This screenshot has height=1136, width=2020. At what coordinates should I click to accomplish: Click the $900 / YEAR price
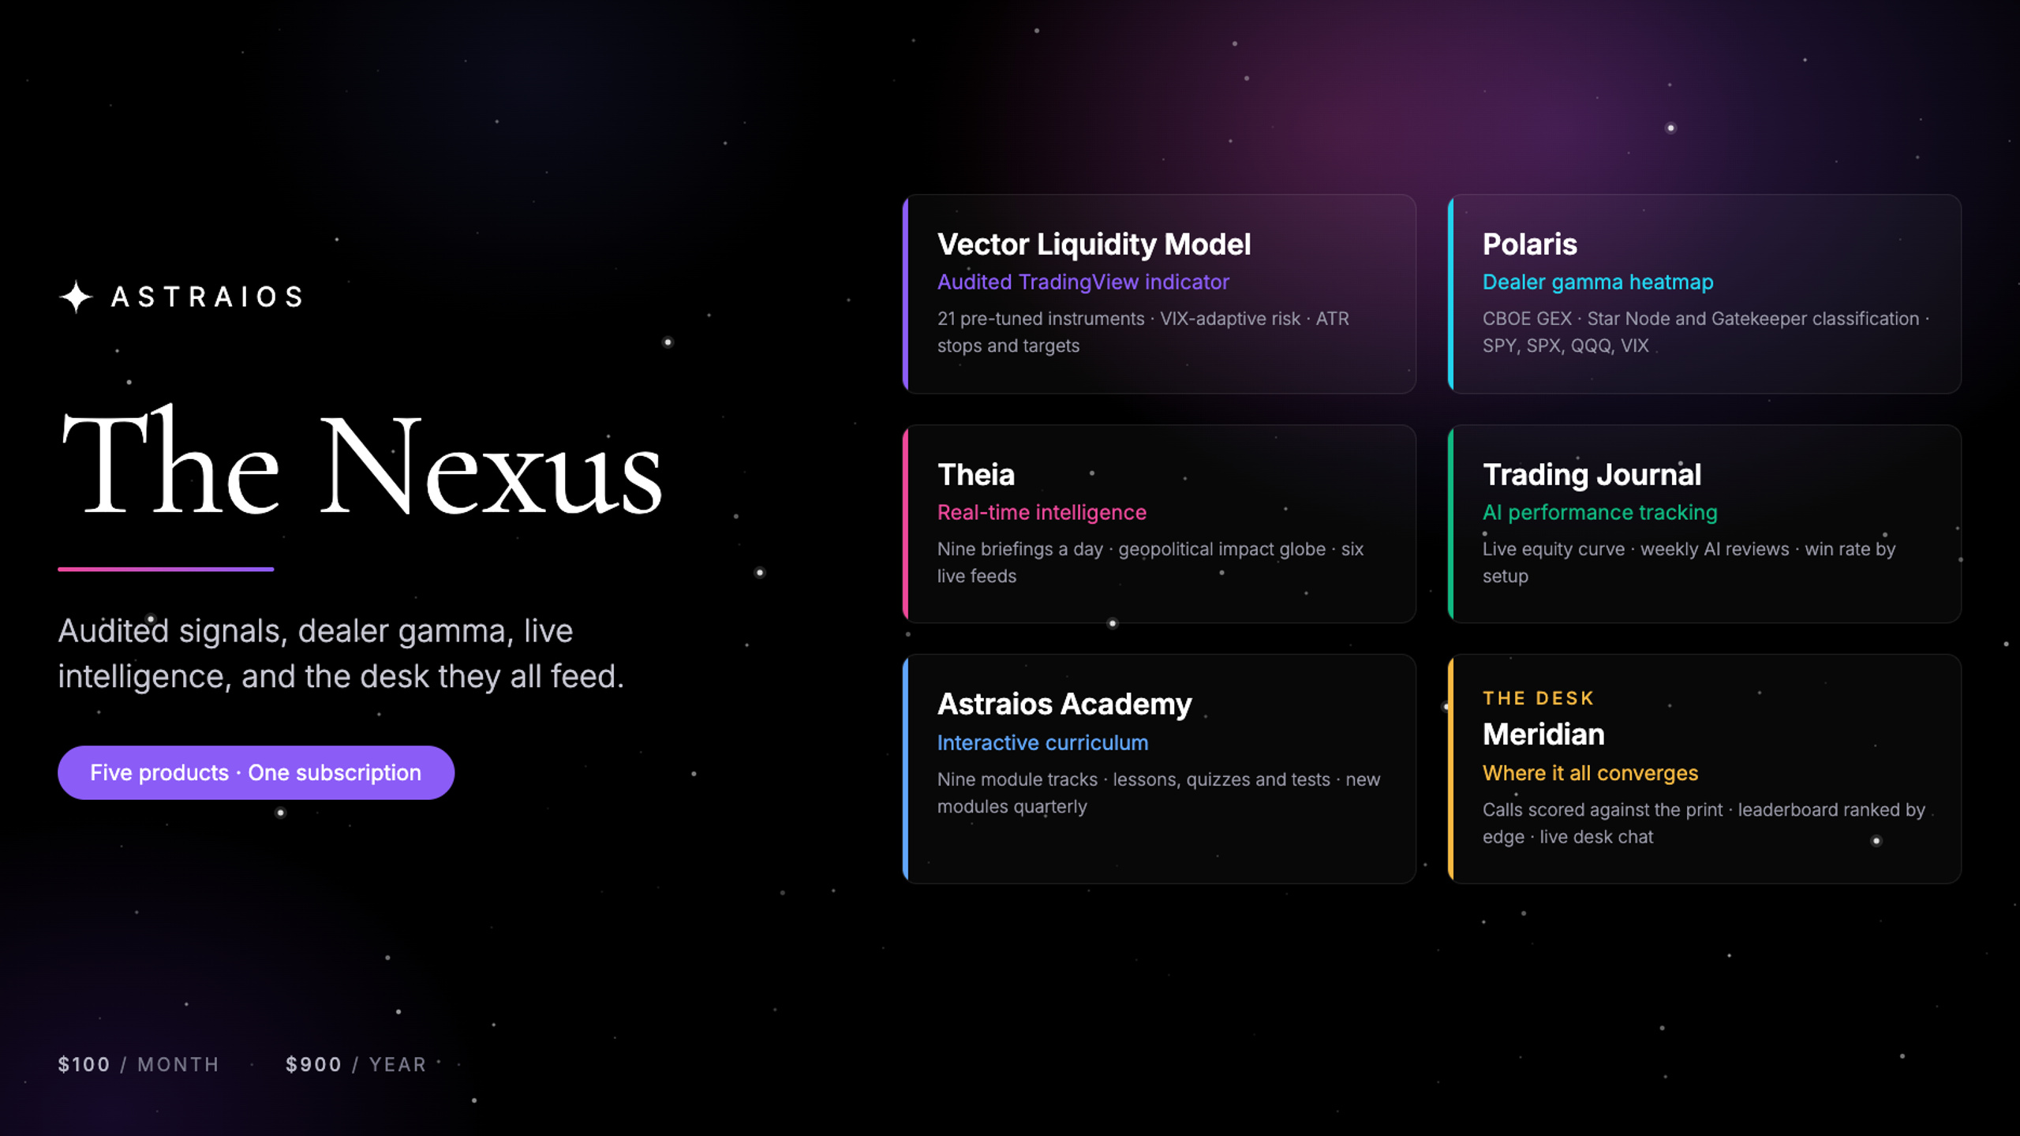click(x=356, y=1064)
